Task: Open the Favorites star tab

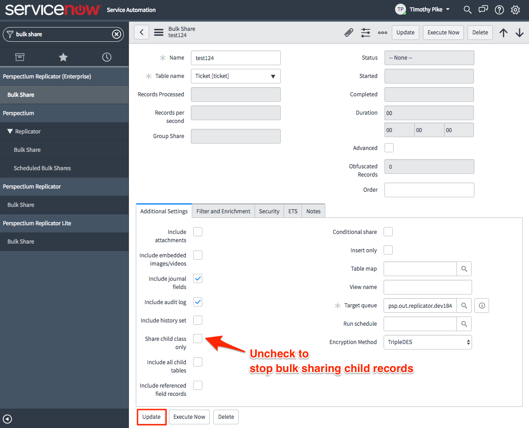Action: tap(63, 57)
